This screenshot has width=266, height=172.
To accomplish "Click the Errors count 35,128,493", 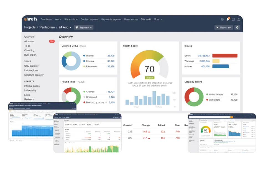I will coord(204,56).
